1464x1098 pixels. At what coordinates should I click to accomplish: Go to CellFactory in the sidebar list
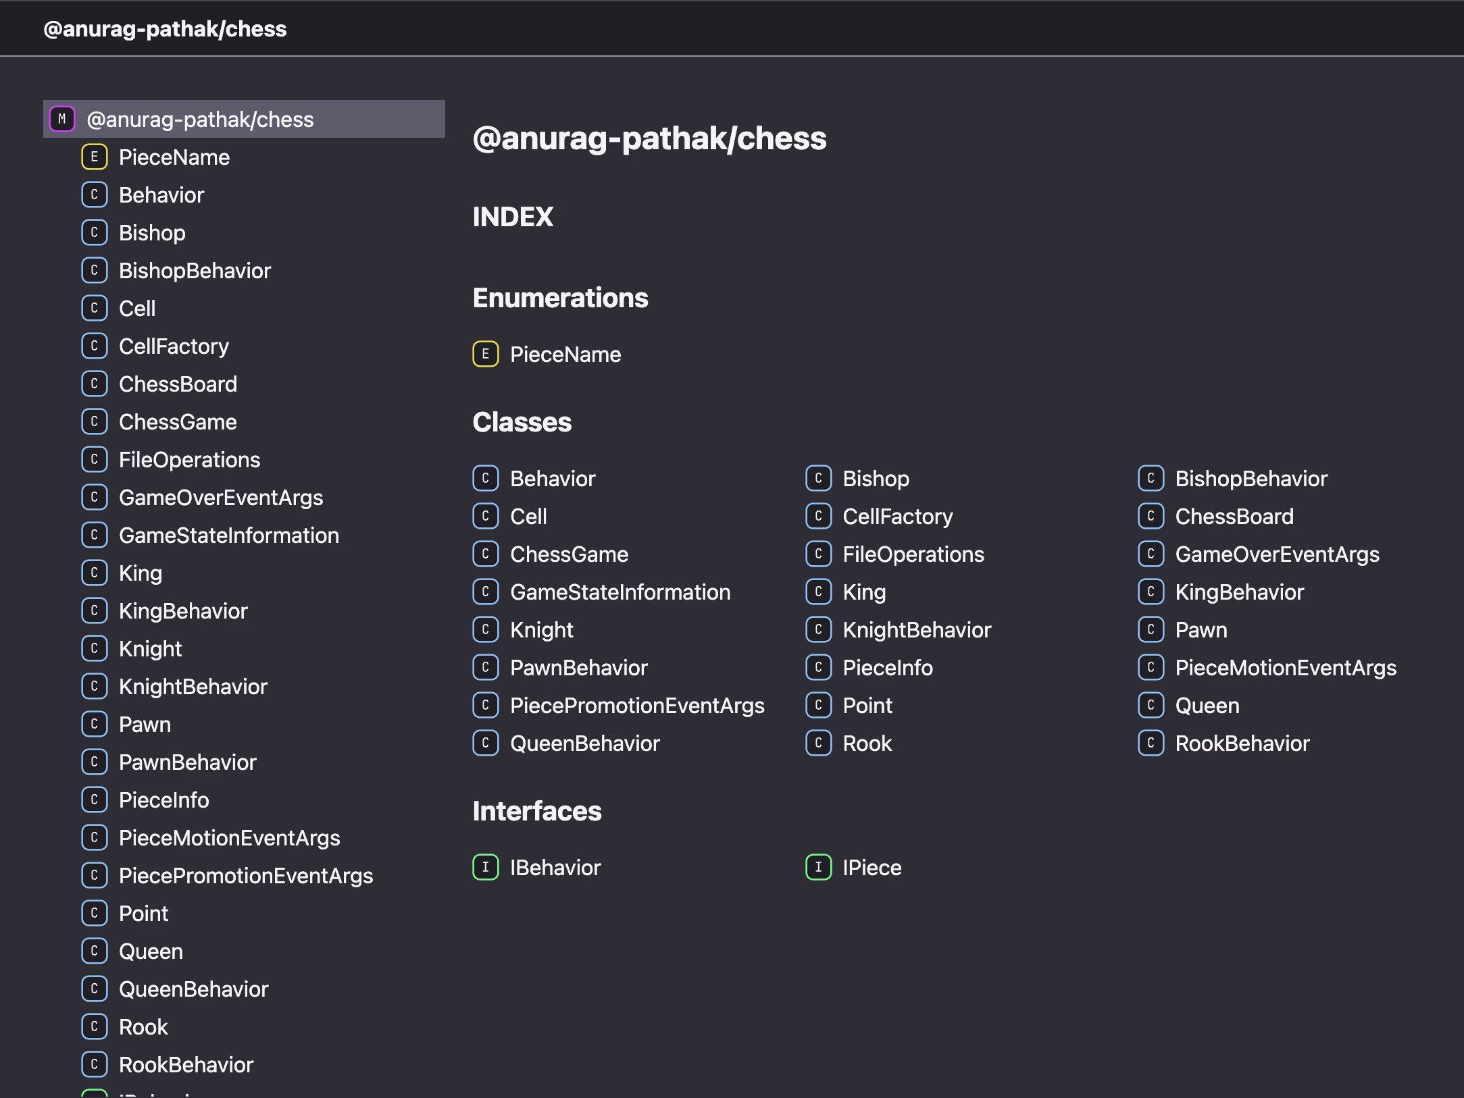pos(174,346)
